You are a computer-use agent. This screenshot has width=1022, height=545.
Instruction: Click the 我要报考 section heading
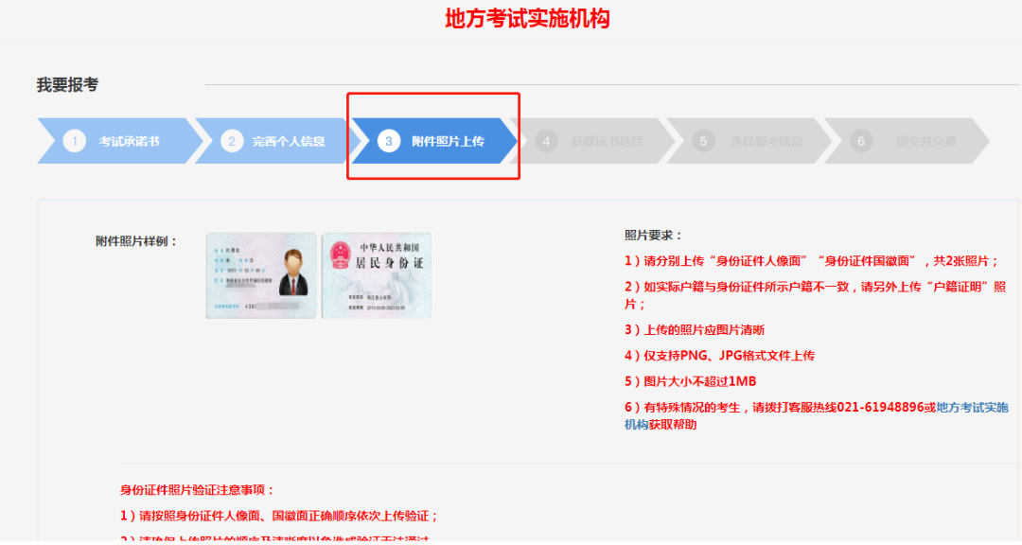67,84
